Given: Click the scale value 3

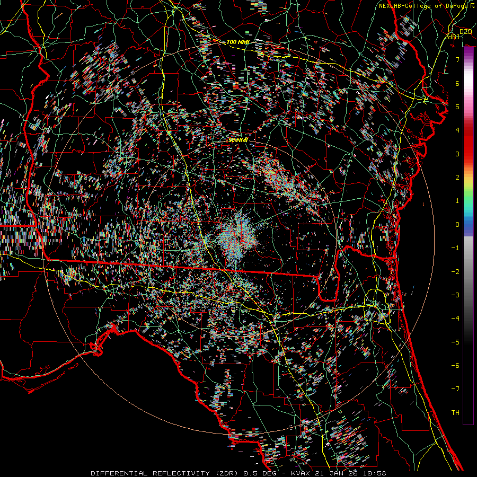Looking at the screenshot, I should click(x=457, y=154).
